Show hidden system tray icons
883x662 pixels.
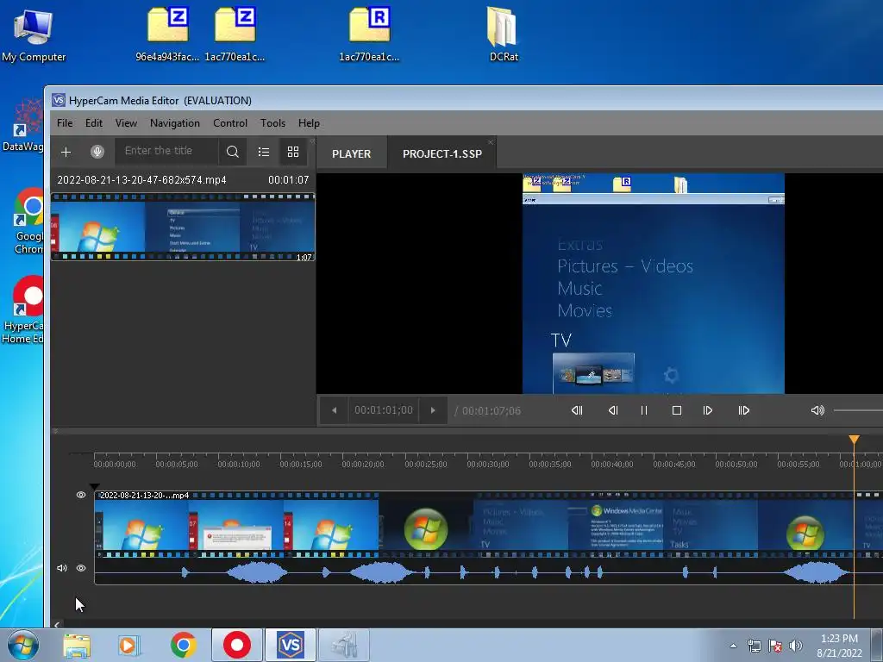coord(733,646)
